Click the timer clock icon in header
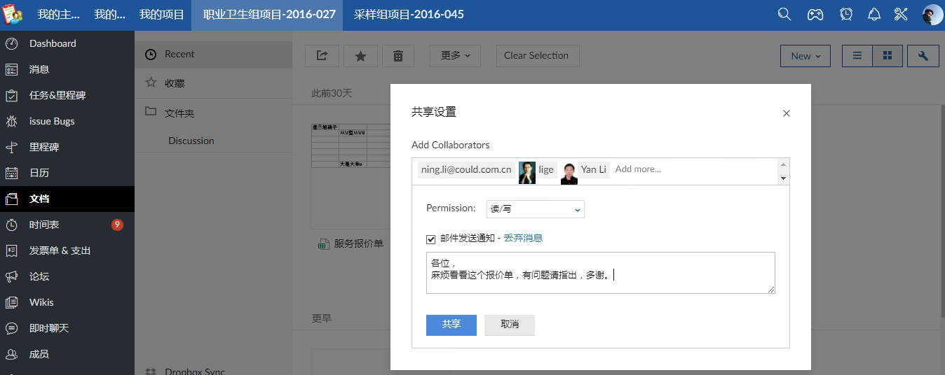 [846, 14]
